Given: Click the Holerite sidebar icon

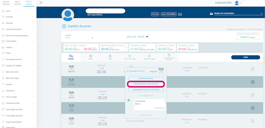Looking at the screenshot, I should pyautogui.click(x=3, y=47).
